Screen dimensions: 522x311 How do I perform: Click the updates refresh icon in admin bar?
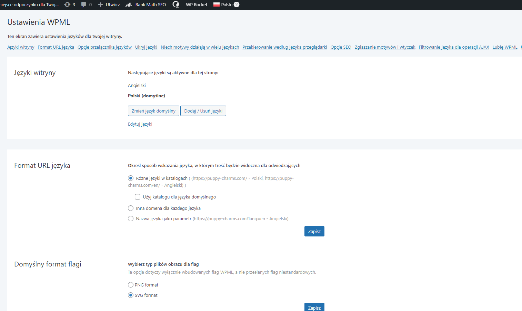coord(67,5)
